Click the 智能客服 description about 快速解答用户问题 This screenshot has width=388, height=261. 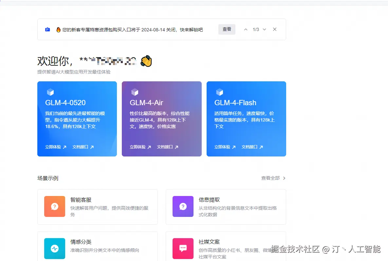pyautogui.click(x=109, y=211)
